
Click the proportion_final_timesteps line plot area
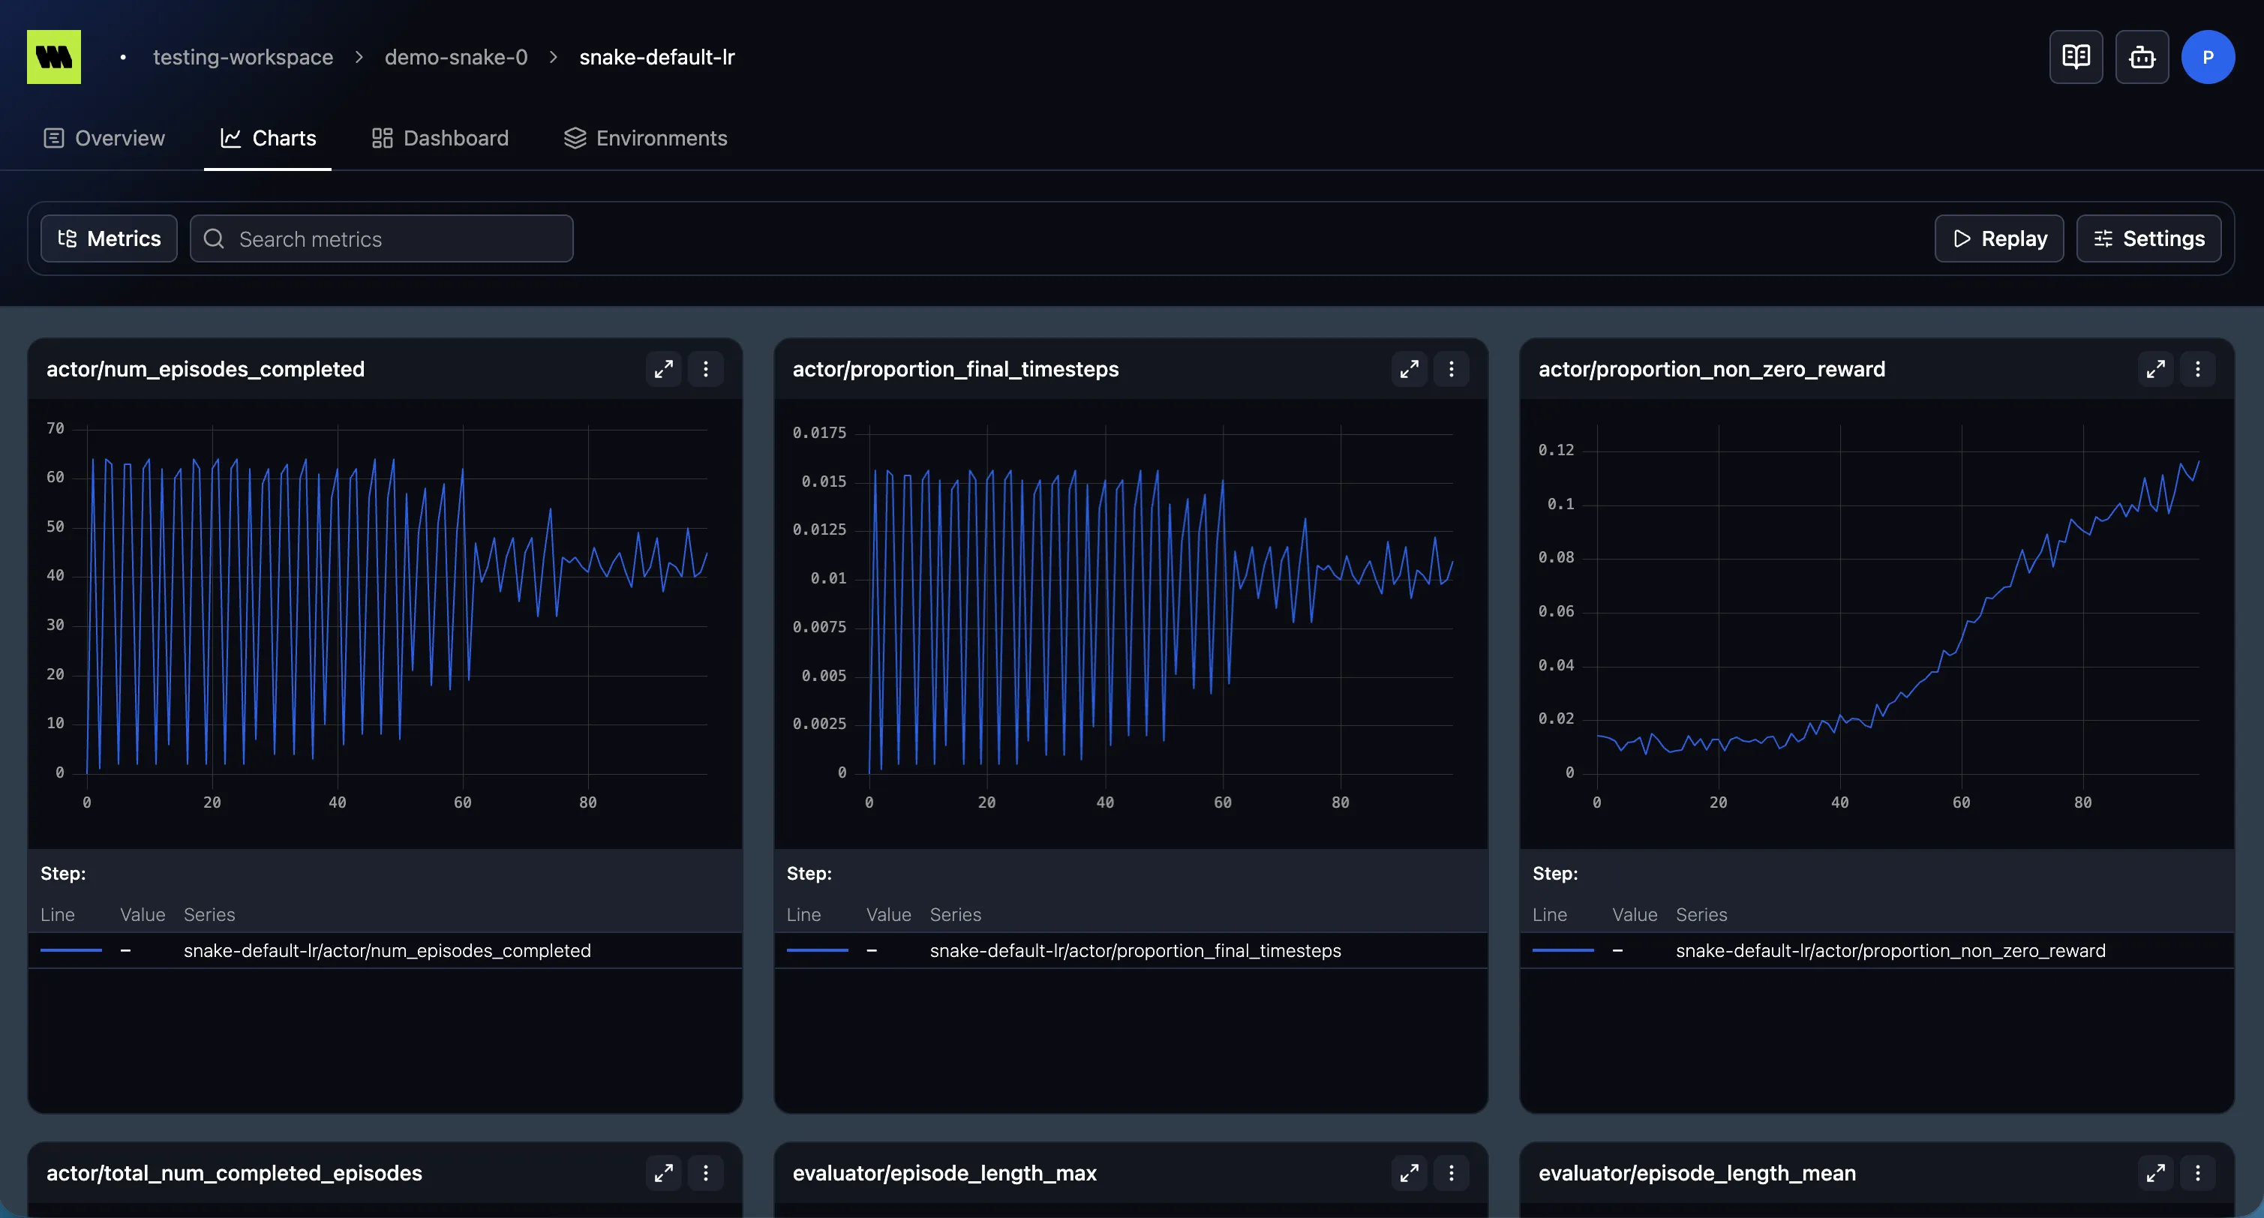1160,600
